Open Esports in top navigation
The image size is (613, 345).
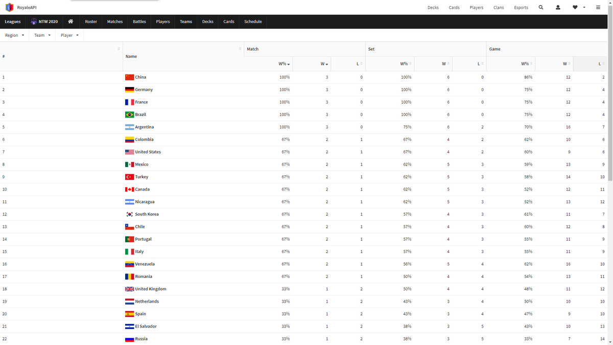point(521,8)
